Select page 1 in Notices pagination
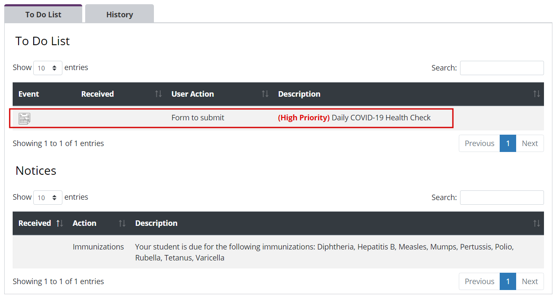The height and width of the screenshot is (301, 560). (508, 282)
